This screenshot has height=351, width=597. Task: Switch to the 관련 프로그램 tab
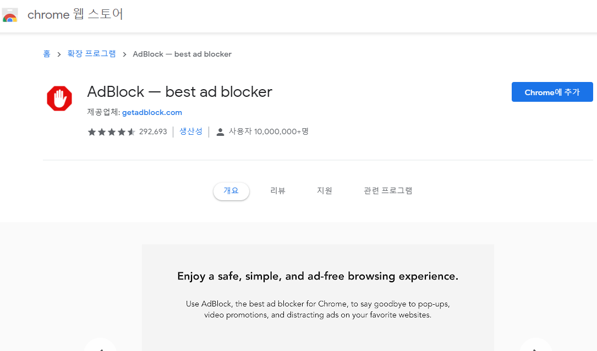click(x=388, y=191)
